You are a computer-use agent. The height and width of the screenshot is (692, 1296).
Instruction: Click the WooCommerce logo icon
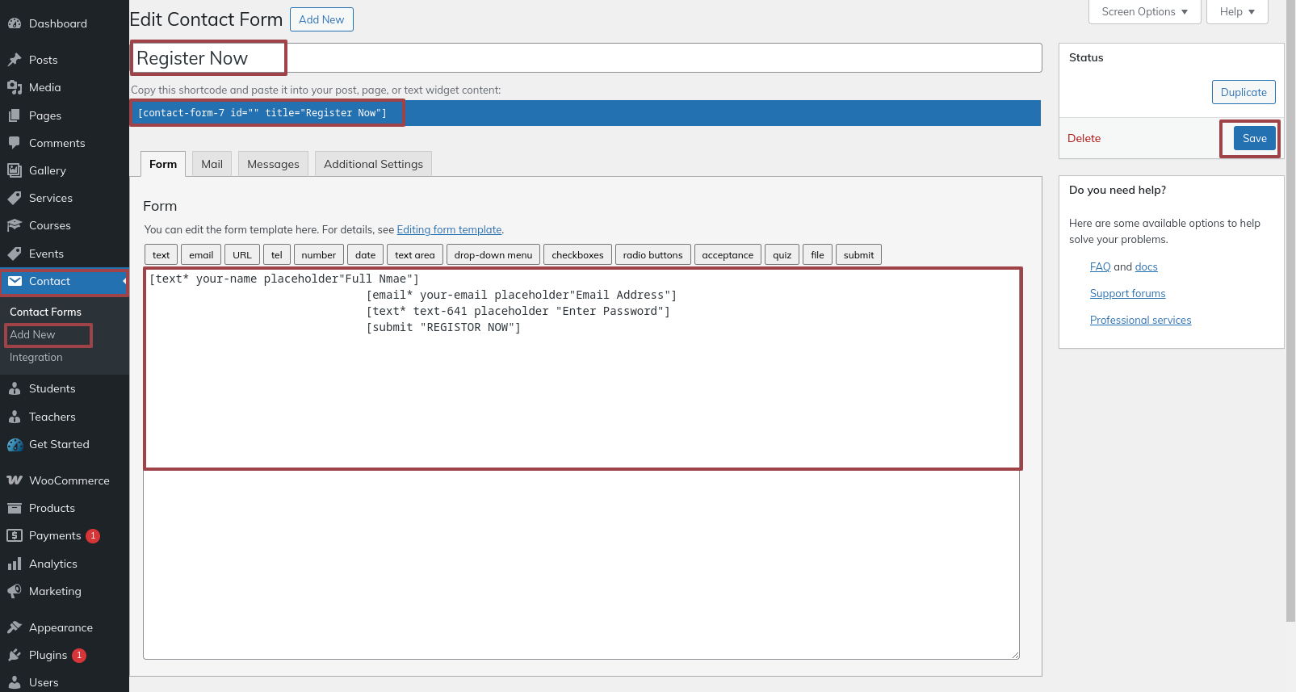coord(15,480)
